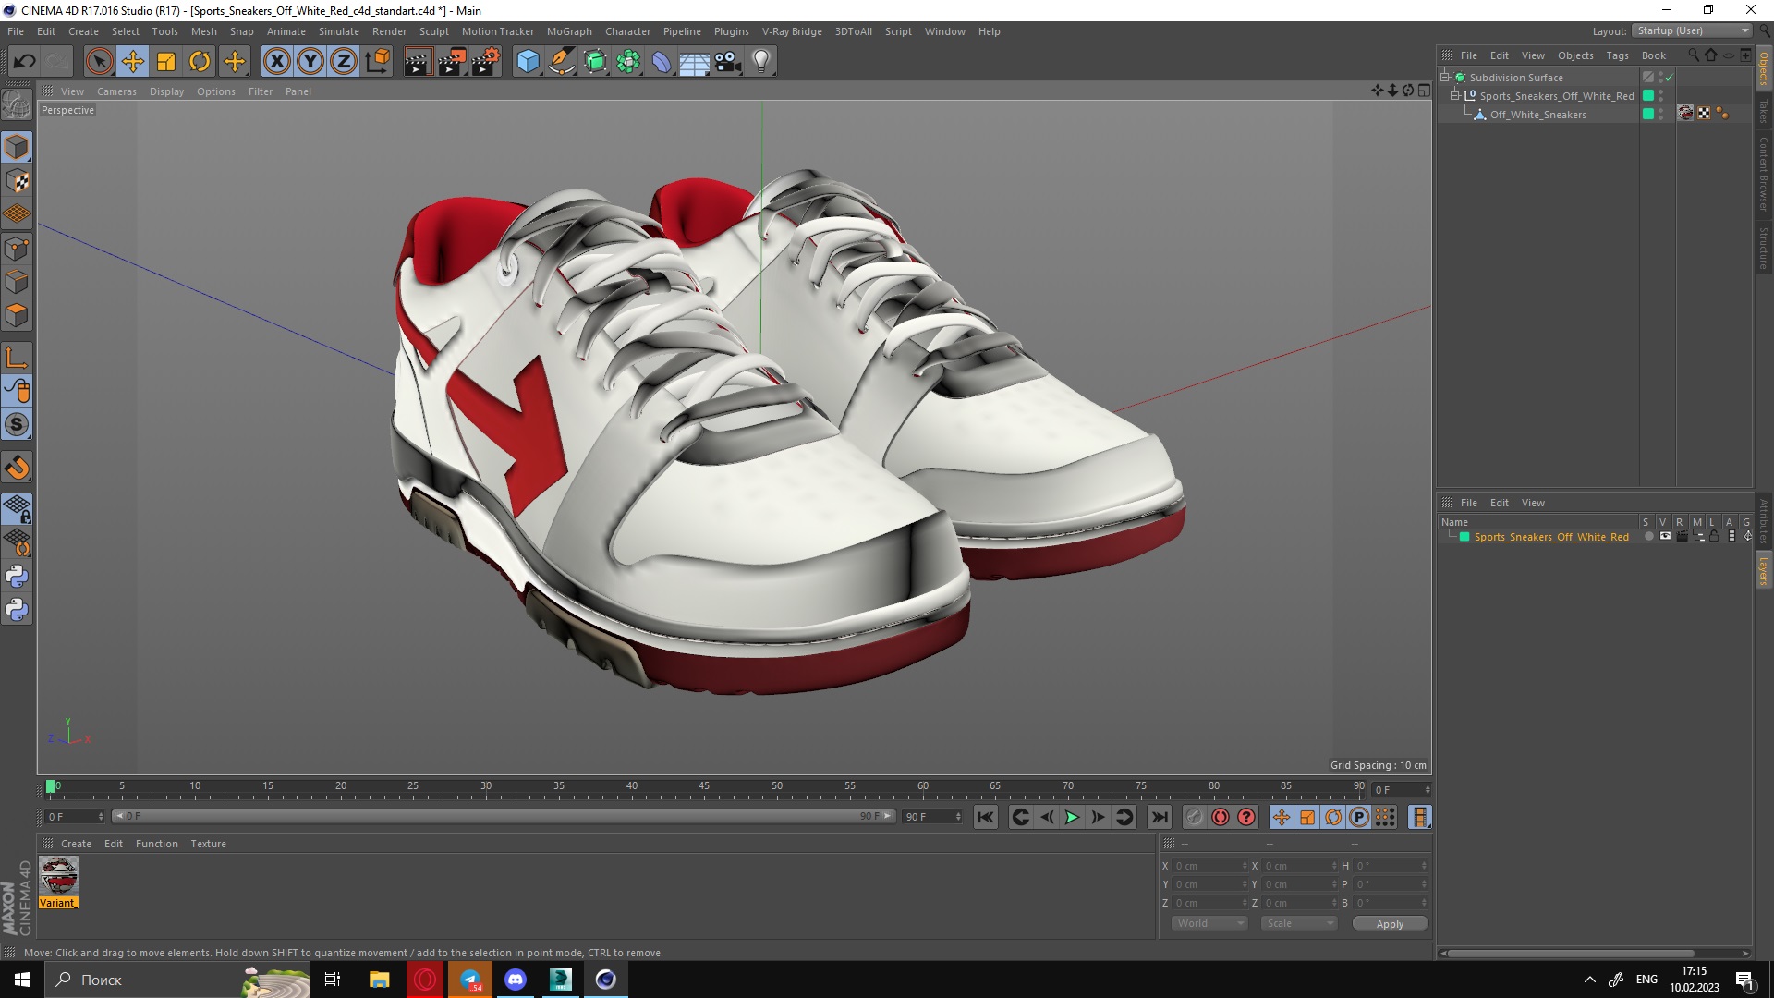Add a Subdivision Surface generator icon
Screen dimensions: 1774x998
pos(595,62)
